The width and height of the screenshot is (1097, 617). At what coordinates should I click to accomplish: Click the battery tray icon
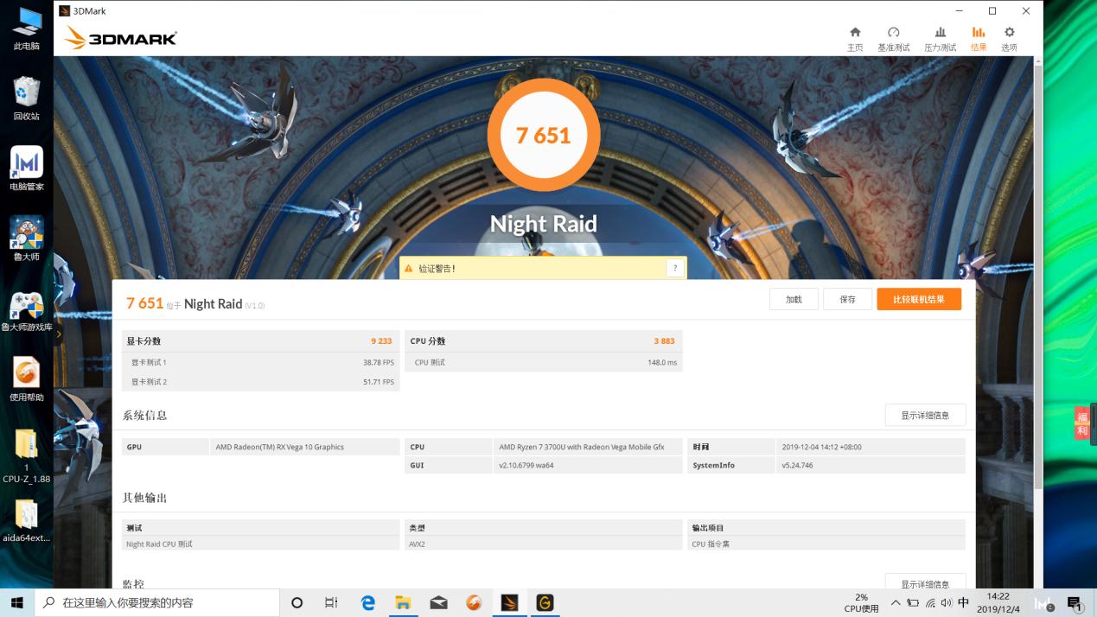point(913,603)
